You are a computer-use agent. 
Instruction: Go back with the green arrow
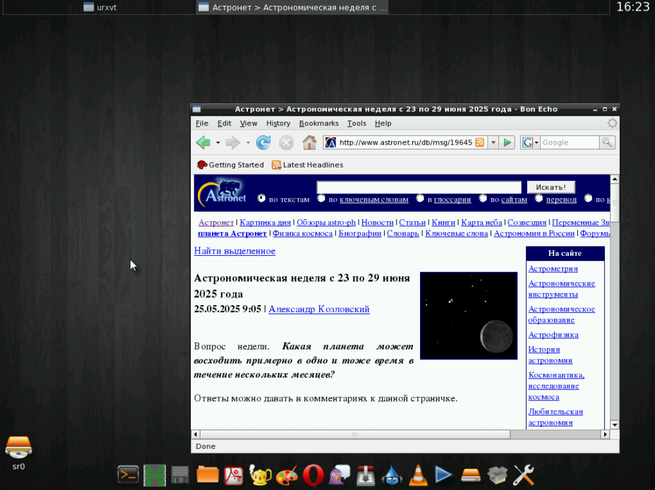click(x=203, y=142)
